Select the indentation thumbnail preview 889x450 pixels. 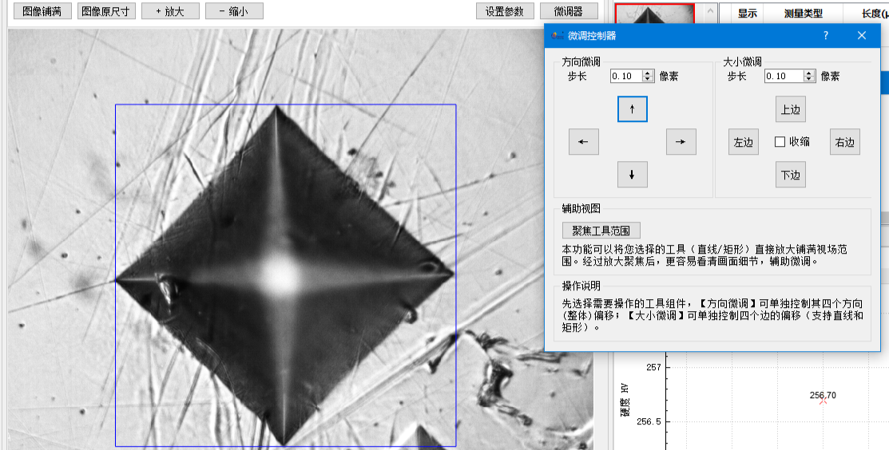click(x=655, y=14)
